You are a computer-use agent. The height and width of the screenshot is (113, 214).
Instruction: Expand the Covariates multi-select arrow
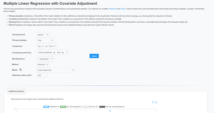coord(67,52)
